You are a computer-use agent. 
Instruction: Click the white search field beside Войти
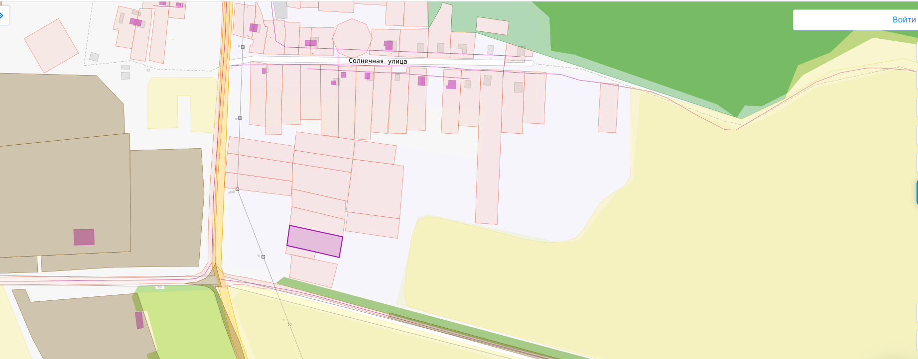click(842, 20)
